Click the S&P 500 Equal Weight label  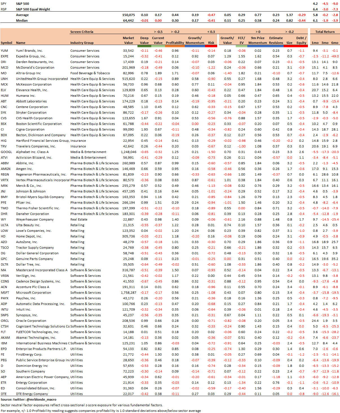coord(33,9)
